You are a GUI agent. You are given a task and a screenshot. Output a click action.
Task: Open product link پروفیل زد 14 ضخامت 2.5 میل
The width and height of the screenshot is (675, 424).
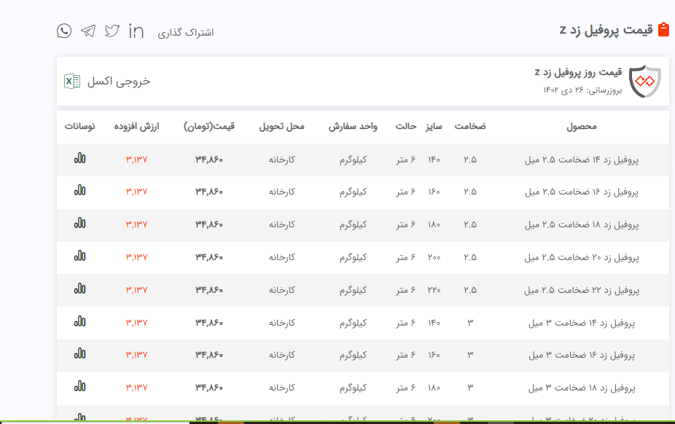[x=582, y=159]
